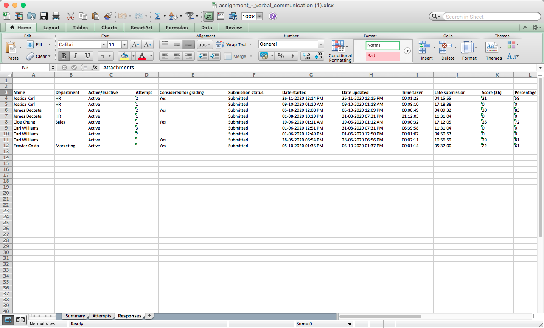The image size is (544, 328).
Task: Expand the cell styles gallery arrow
Action: click(x=407, y=51)
